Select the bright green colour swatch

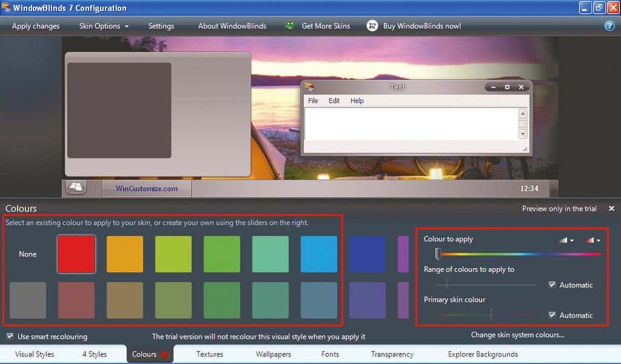222,254
